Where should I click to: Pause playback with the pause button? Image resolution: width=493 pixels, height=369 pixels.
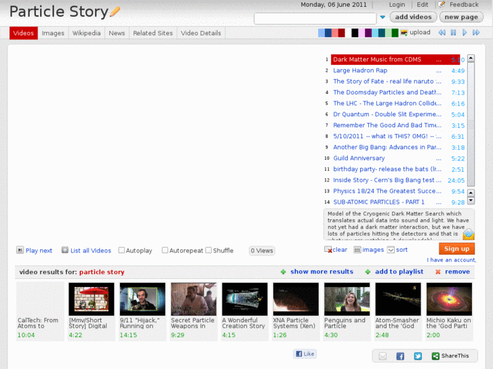[453, 32]
